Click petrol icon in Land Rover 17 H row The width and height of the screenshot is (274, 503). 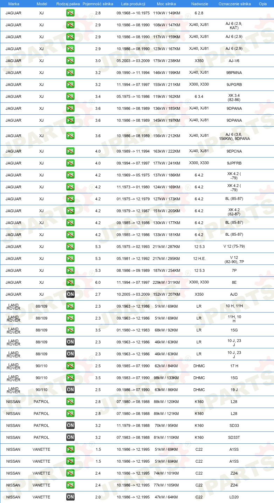(x=70, y=366)
